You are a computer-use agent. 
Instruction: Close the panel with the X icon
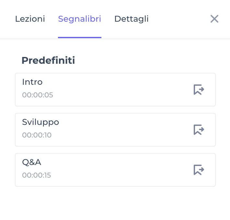click(x=214, y=19)
